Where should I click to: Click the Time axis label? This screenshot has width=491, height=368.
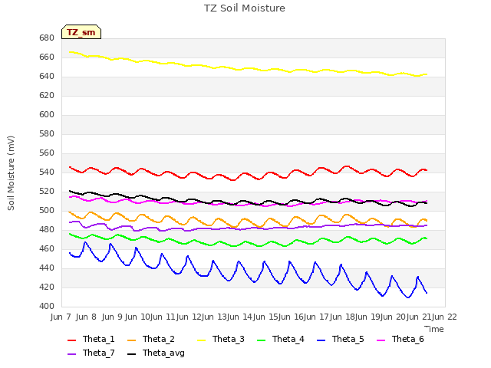pyautogui.click(x=434, y=329)
